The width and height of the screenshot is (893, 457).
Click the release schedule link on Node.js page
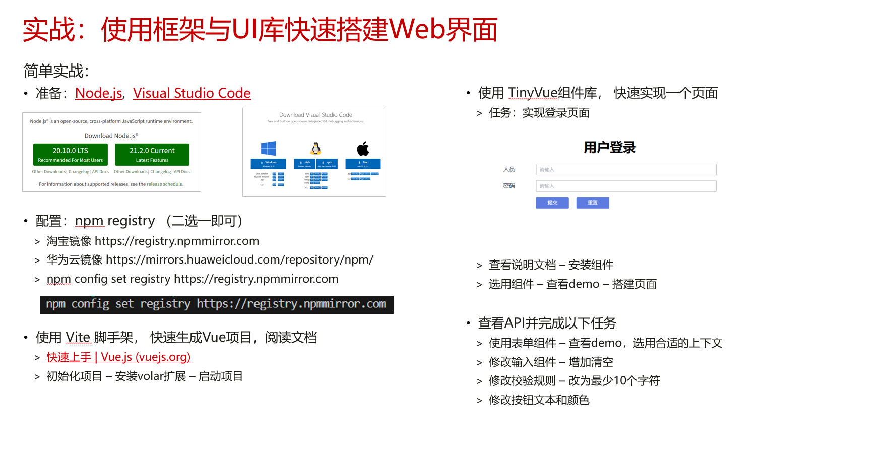[x=165, y=184]
